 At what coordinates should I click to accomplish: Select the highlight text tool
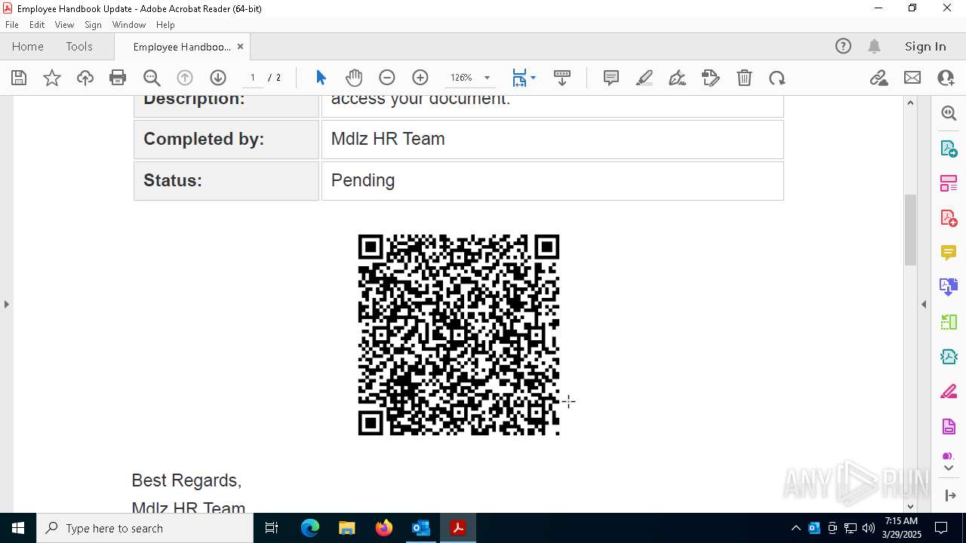(x=645, y=78)
